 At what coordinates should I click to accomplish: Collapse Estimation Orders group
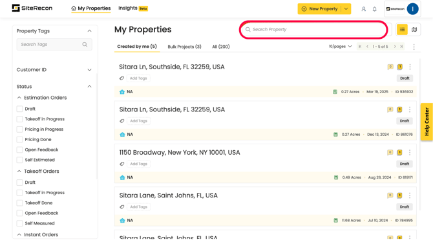tap(19, 97)
